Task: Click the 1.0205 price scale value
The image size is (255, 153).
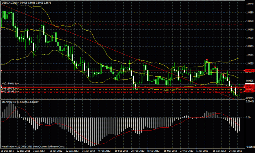Action: [250, 38]
